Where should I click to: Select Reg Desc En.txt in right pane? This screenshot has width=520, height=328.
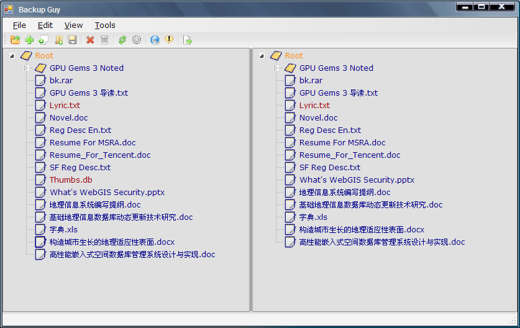pos(330,130)
